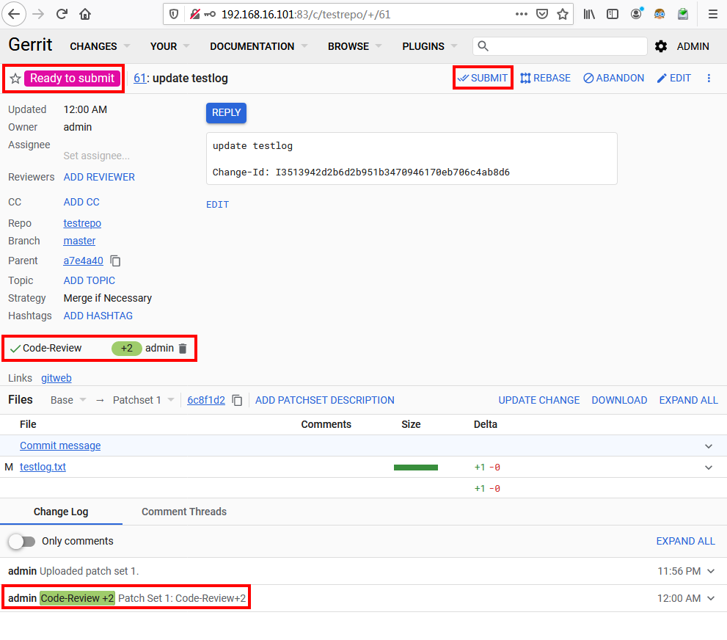The image size is (727, 640).
Task: Open the browser home page icon
Action: pos(85,14)
